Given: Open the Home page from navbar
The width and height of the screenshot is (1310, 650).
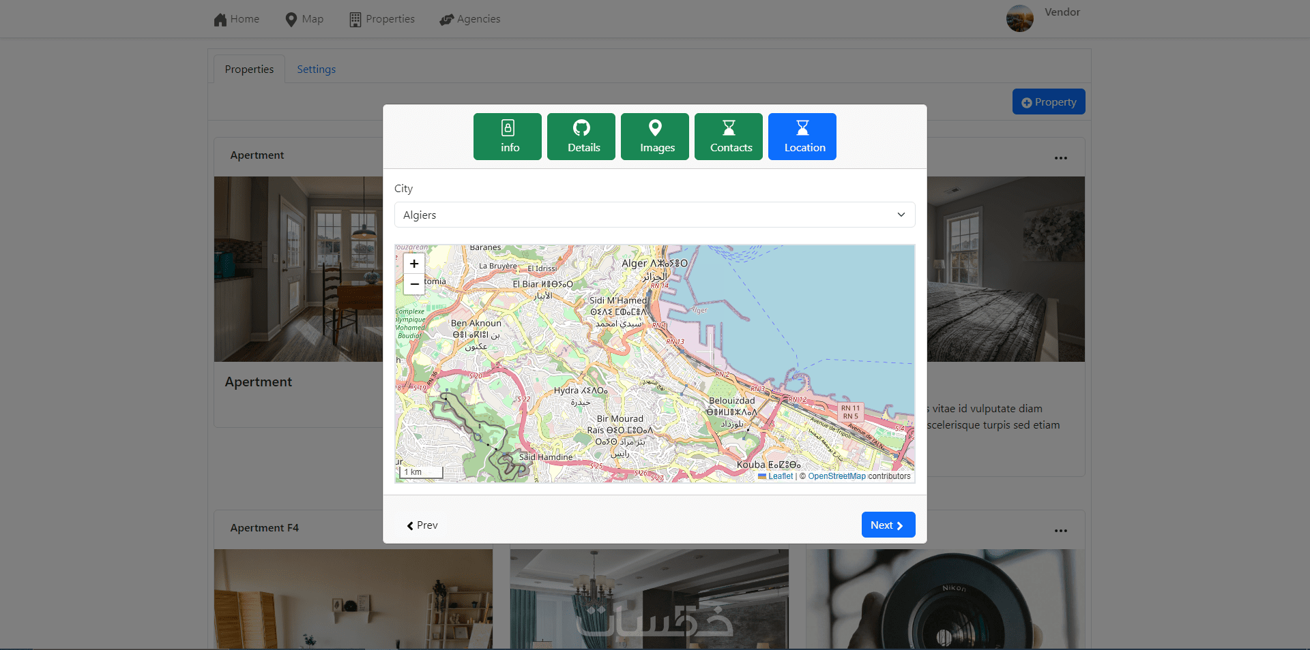Looking at the screenshot, I should 237,19.
